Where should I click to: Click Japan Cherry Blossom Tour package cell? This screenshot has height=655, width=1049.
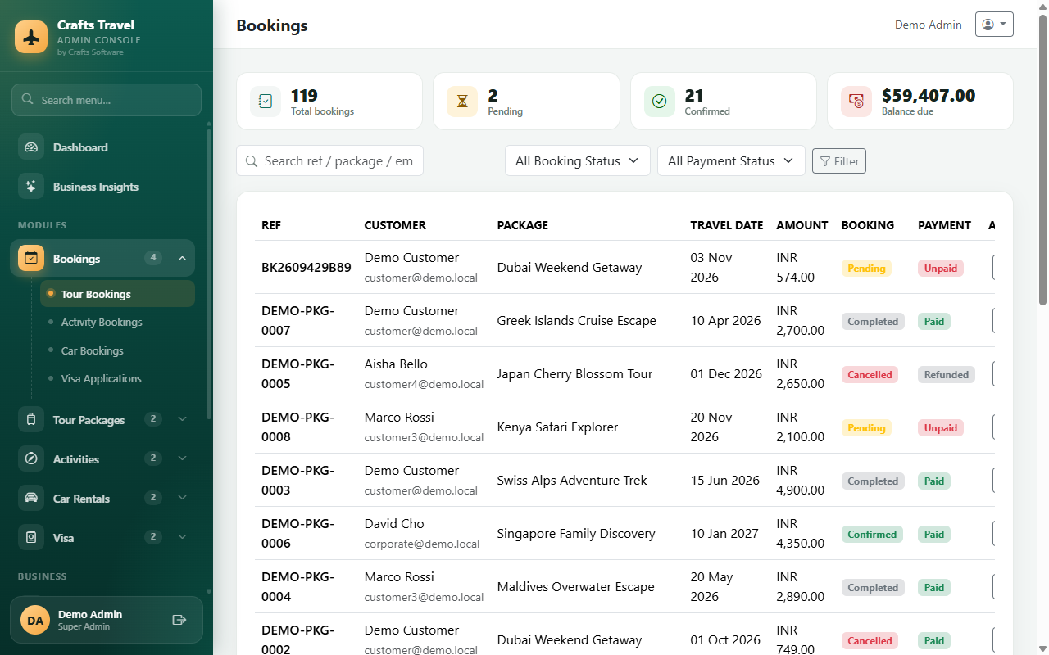pos(574,374)
